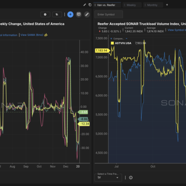Viewport: 186px width, 186px height.
Task: Click the Current 1,842.35 INDX value
Action: pyautogui.click(x=134, y=31)
